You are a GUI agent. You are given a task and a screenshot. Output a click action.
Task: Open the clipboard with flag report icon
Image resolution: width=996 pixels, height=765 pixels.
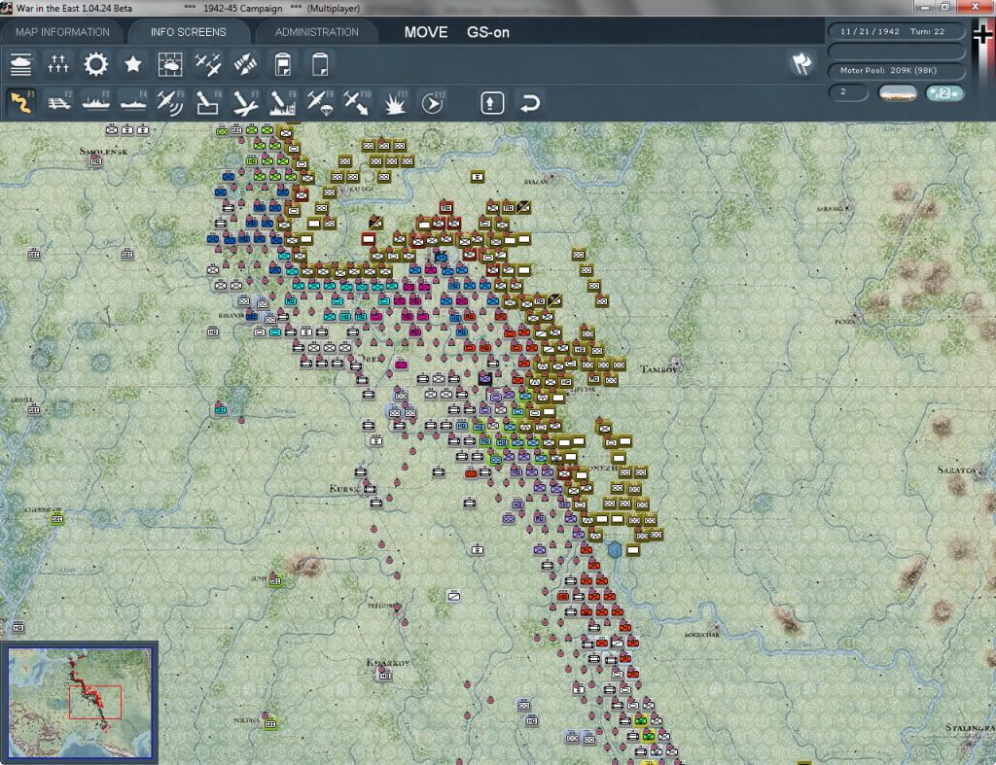tap(283, 64)
